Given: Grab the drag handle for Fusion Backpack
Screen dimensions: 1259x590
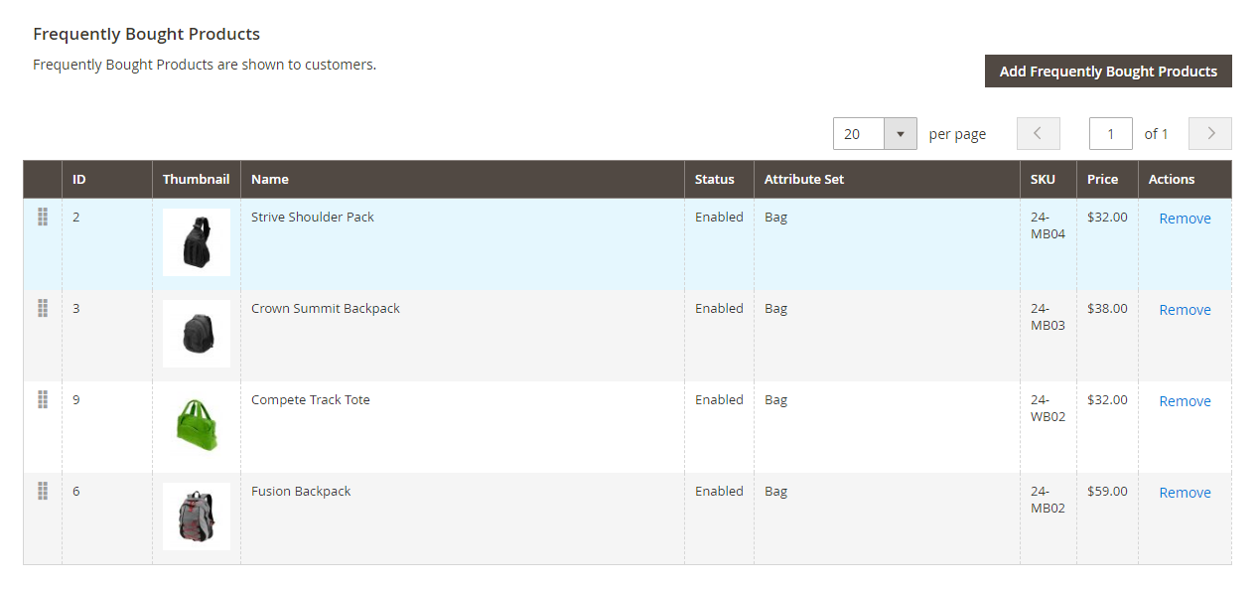Looking at the screenshot, I should (43, 491).
